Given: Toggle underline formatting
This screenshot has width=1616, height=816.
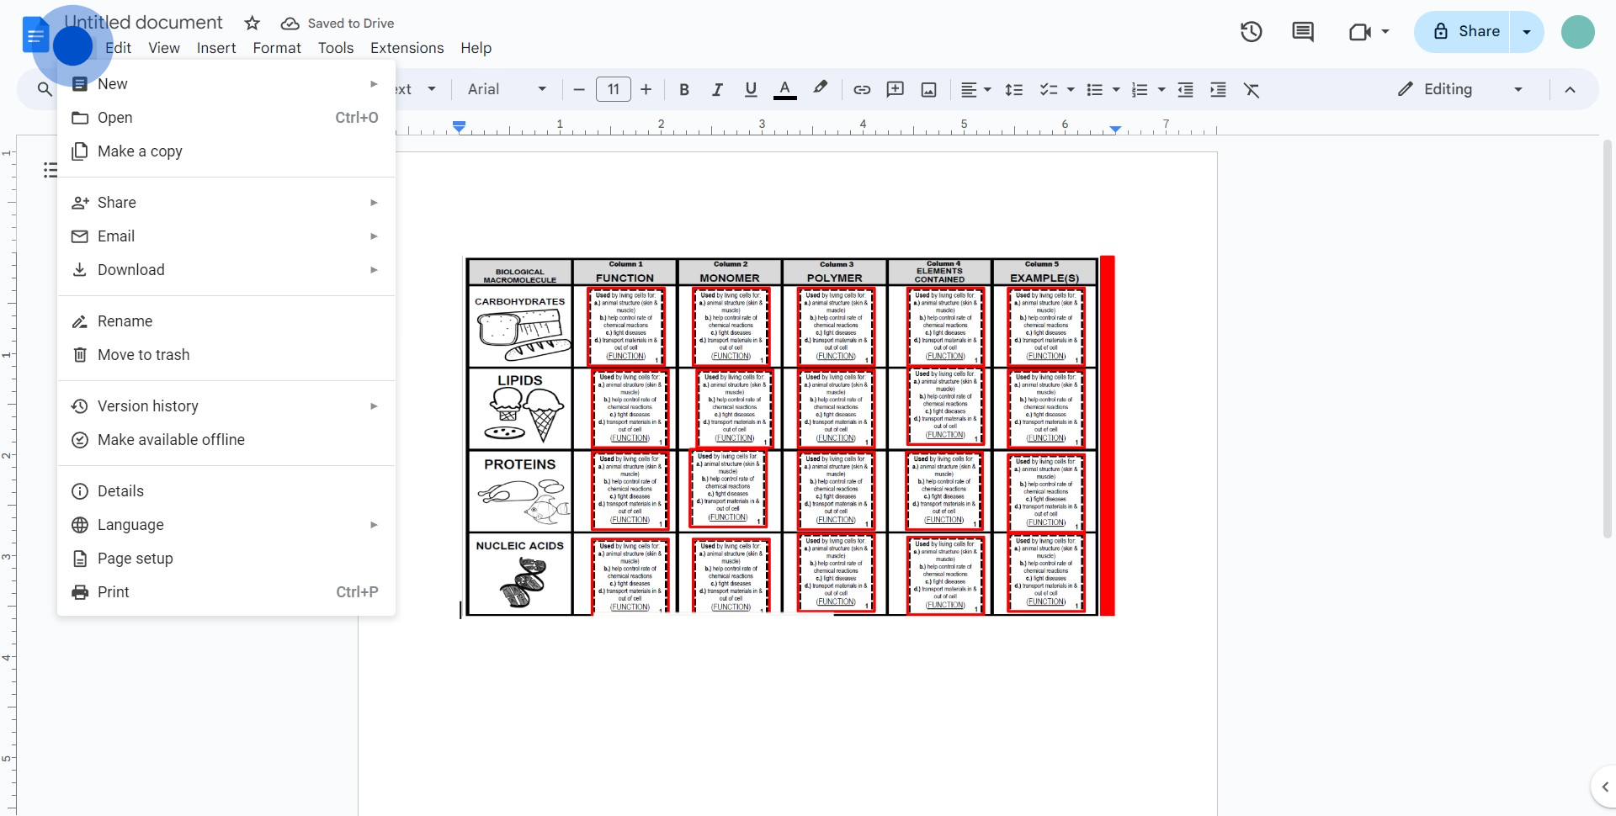Looking at the screenshot, I should tap(751, 89).
